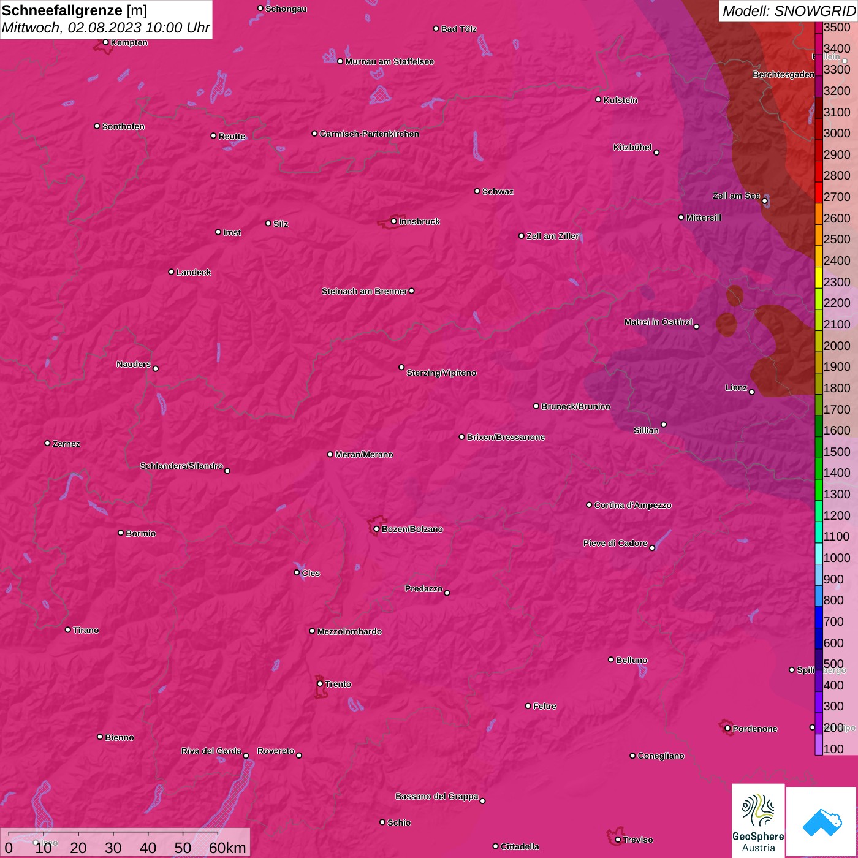Click the Pordenone city marker dot
This screenshot has width=858, height=858.
pyautogui.click(x=727, y=729)
